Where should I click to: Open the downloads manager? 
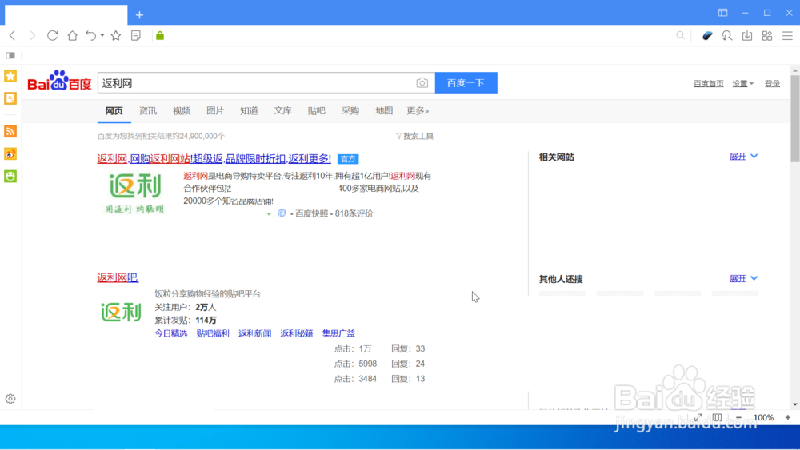(x=747, y=36)
